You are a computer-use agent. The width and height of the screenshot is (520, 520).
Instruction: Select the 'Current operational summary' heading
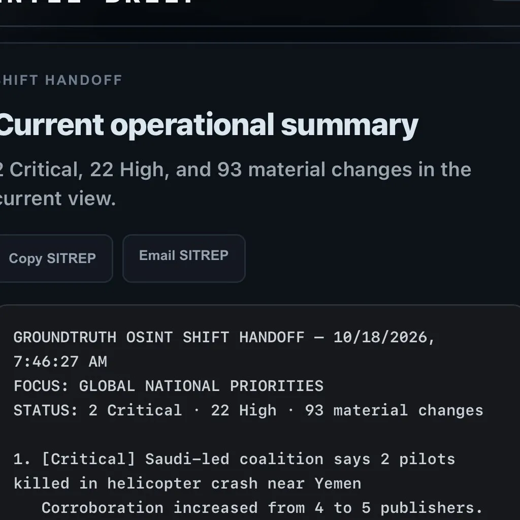click(208, 125)
